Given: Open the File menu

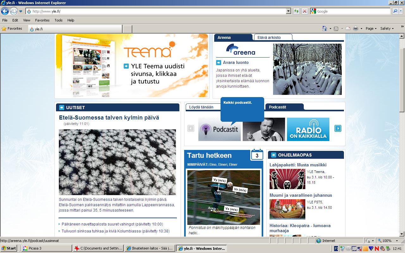Looking at the screenshot, I should (x=5, y=20).
